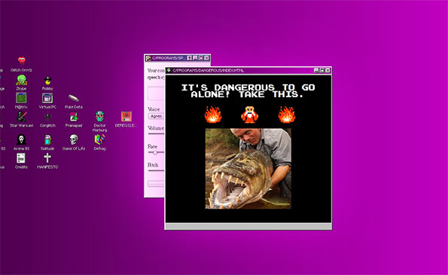
Task: Click the Volume slider track in speech window
Action: click(x=156, y=133)
